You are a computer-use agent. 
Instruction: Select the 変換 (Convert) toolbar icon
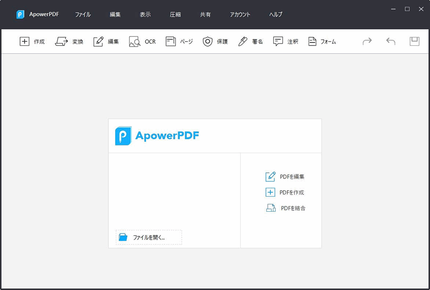pyautogui.click(x=61, y=41)
